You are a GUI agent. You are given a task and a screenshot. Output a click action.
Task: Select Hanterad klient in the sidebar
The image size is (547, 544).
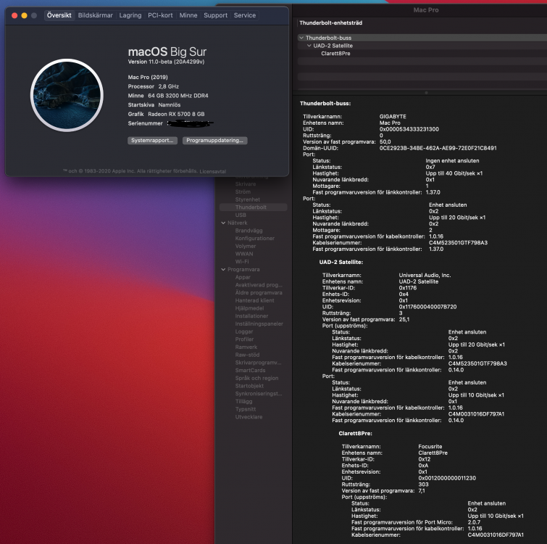click(x=254, y=300)
